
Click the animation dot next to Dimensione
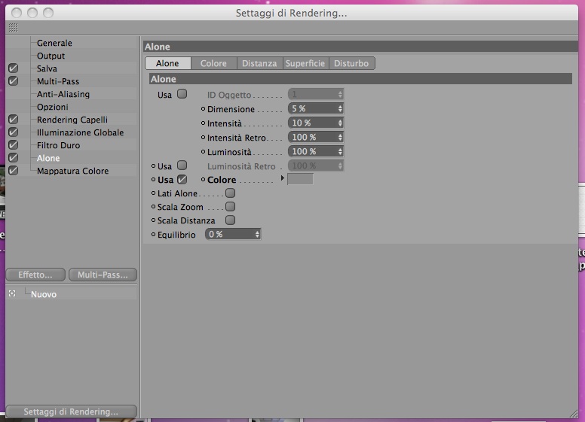(x=203, y=109)
